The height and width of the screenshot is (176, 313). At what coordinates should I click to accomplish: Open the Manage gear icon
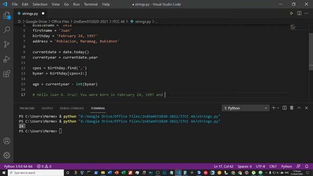tap(6, 155)
